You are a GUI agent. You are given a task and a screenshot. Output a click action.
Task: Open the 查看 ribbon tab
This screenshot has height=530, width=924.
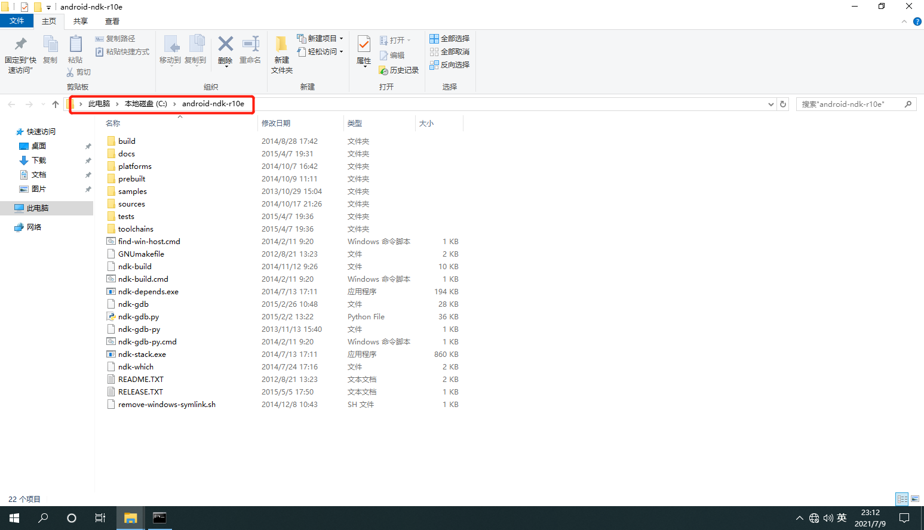112,21
